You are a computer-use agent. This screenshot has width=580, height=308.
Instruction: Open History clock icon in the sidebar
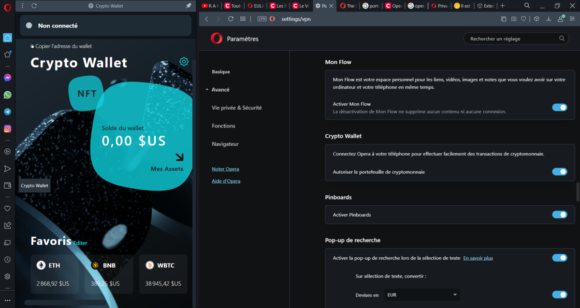tap(7, 260)
